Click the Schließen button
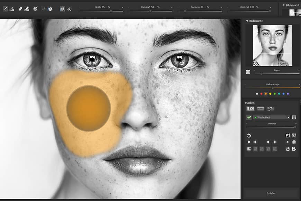301x201 pixels. tap(271, 193)
